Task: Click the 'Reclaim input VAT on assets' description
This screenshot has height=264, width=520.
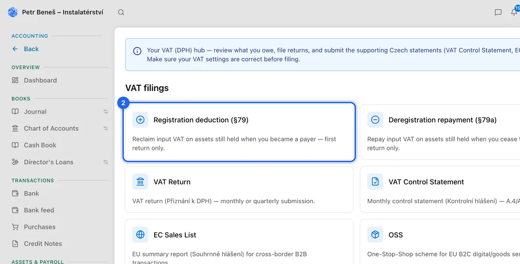Action: (x=234, y=144)
